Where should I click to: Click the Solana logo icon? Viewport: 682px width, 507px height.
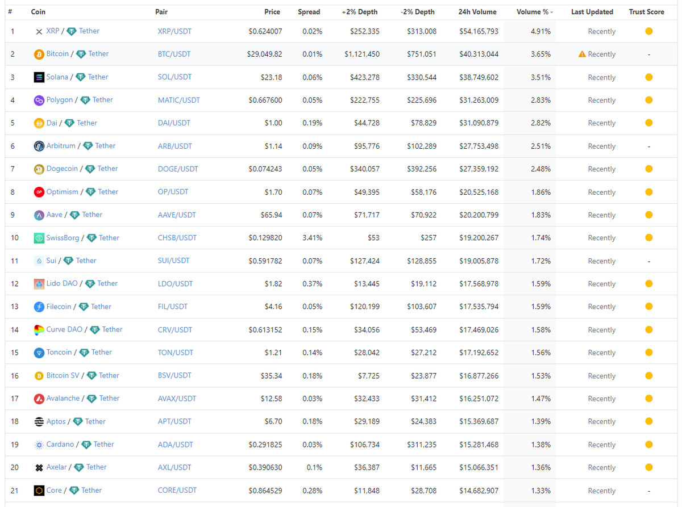point(39,77)
